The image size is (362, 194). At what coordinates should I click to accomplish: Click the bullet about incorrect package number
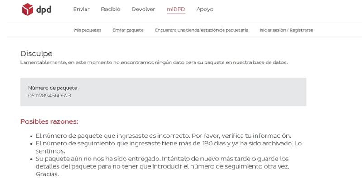[x=163, y=136]
